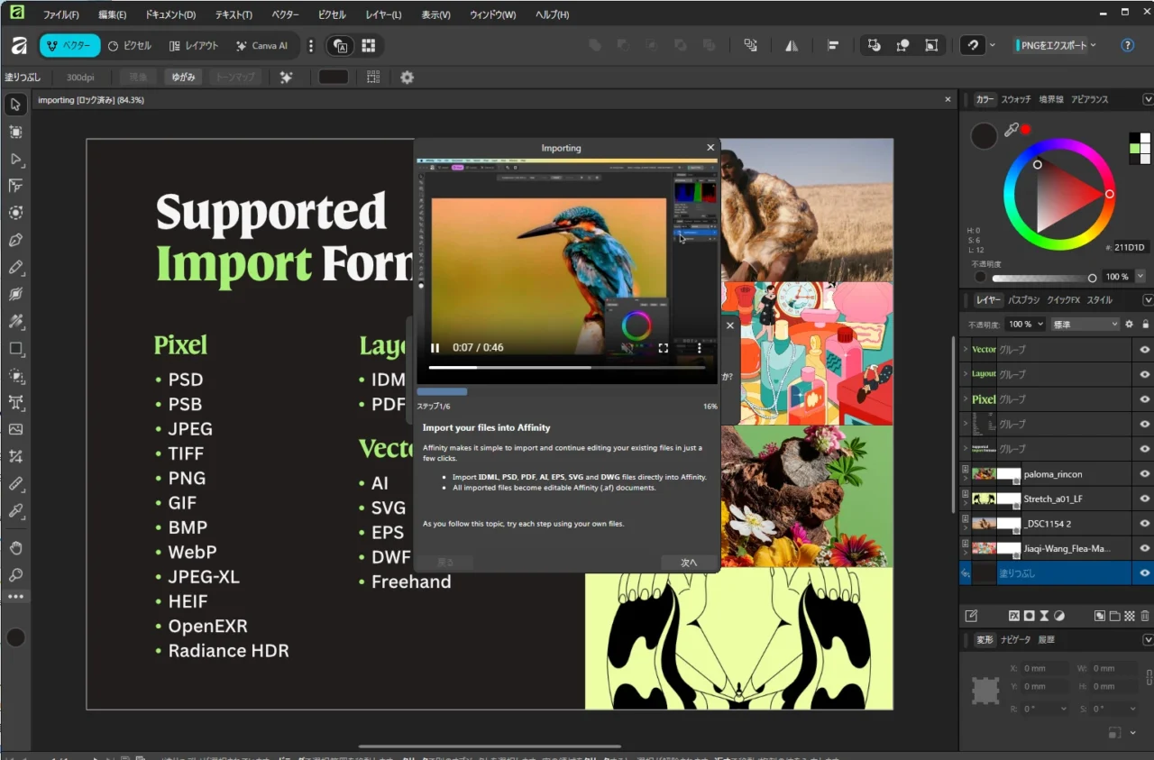Pick the Rectangle shape tool
Viewport: 1154px width, 760px height.
click(15, 349)
